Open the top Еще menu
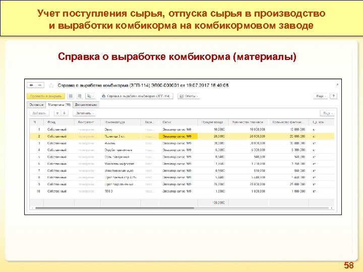The image size is (363, 272). (321, 96)
